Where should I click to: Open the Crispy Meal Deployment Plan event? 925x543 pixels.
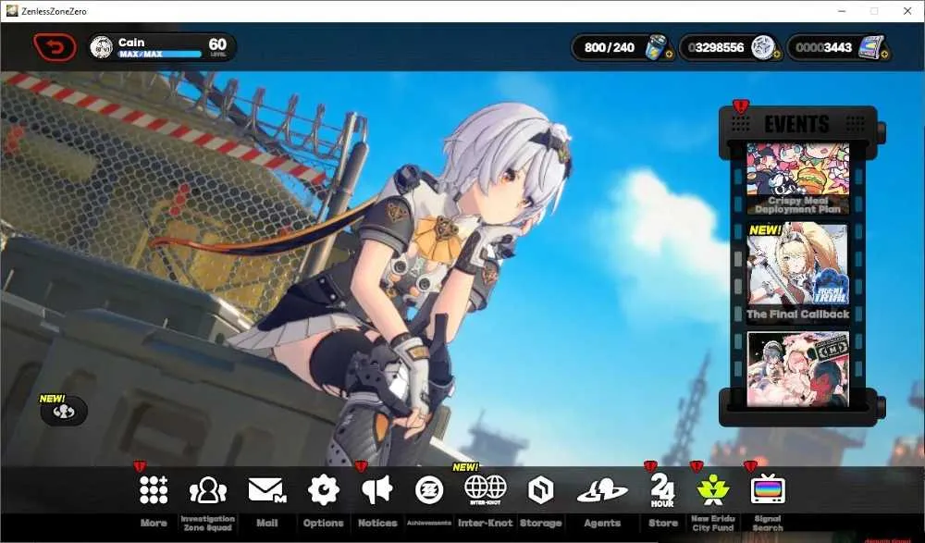click(797, 179)
